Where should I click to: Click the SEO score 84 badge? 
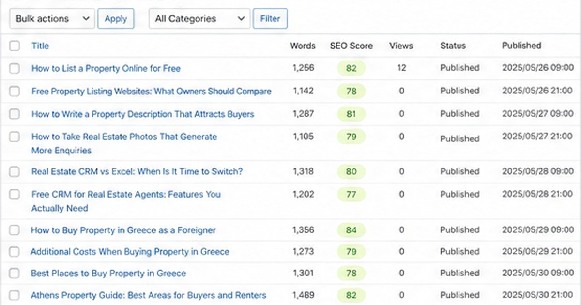pyautogui.click(x=352, y=230)
